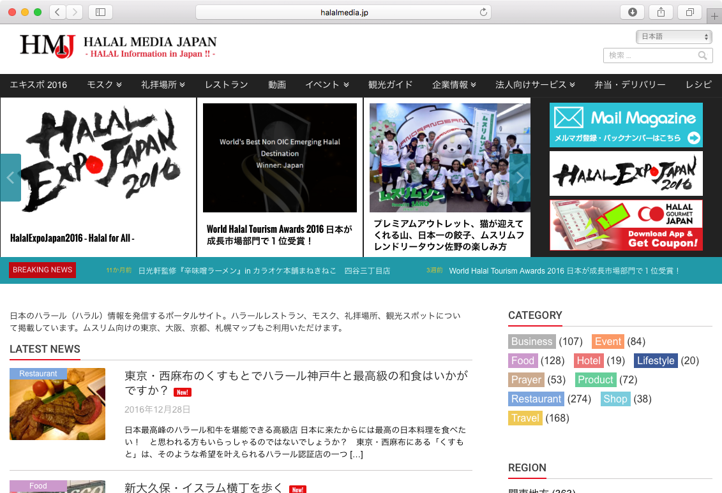Go back with Safari's back arrow
This screenshot has height=493, width=722.
click(57, 12)
